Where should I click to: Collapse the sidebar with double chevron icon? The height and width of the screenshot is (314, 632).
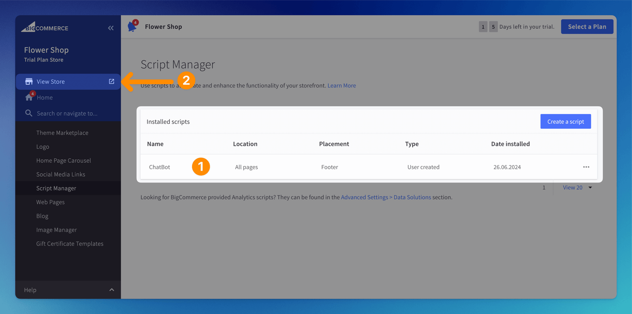click(111, 28)
